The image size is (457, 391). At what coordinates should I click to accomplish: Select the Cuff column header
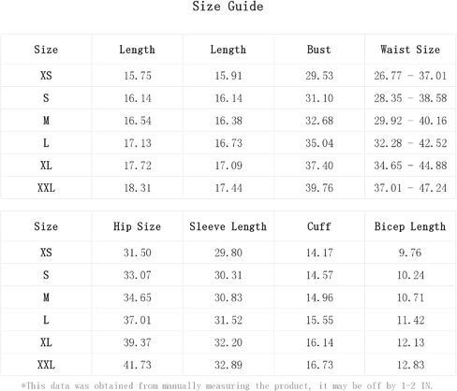[318, 226]
